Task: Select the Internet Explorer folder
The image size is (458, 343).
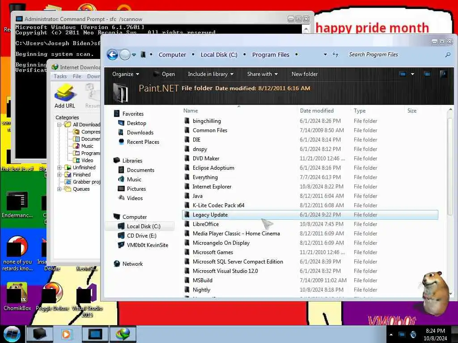Action: [x=212, y=187]
